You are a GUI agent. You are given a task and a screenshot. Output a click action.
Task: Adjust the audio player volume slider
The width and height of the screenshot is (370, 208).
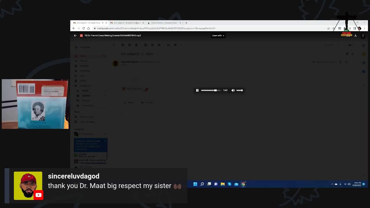coord(240,90)
